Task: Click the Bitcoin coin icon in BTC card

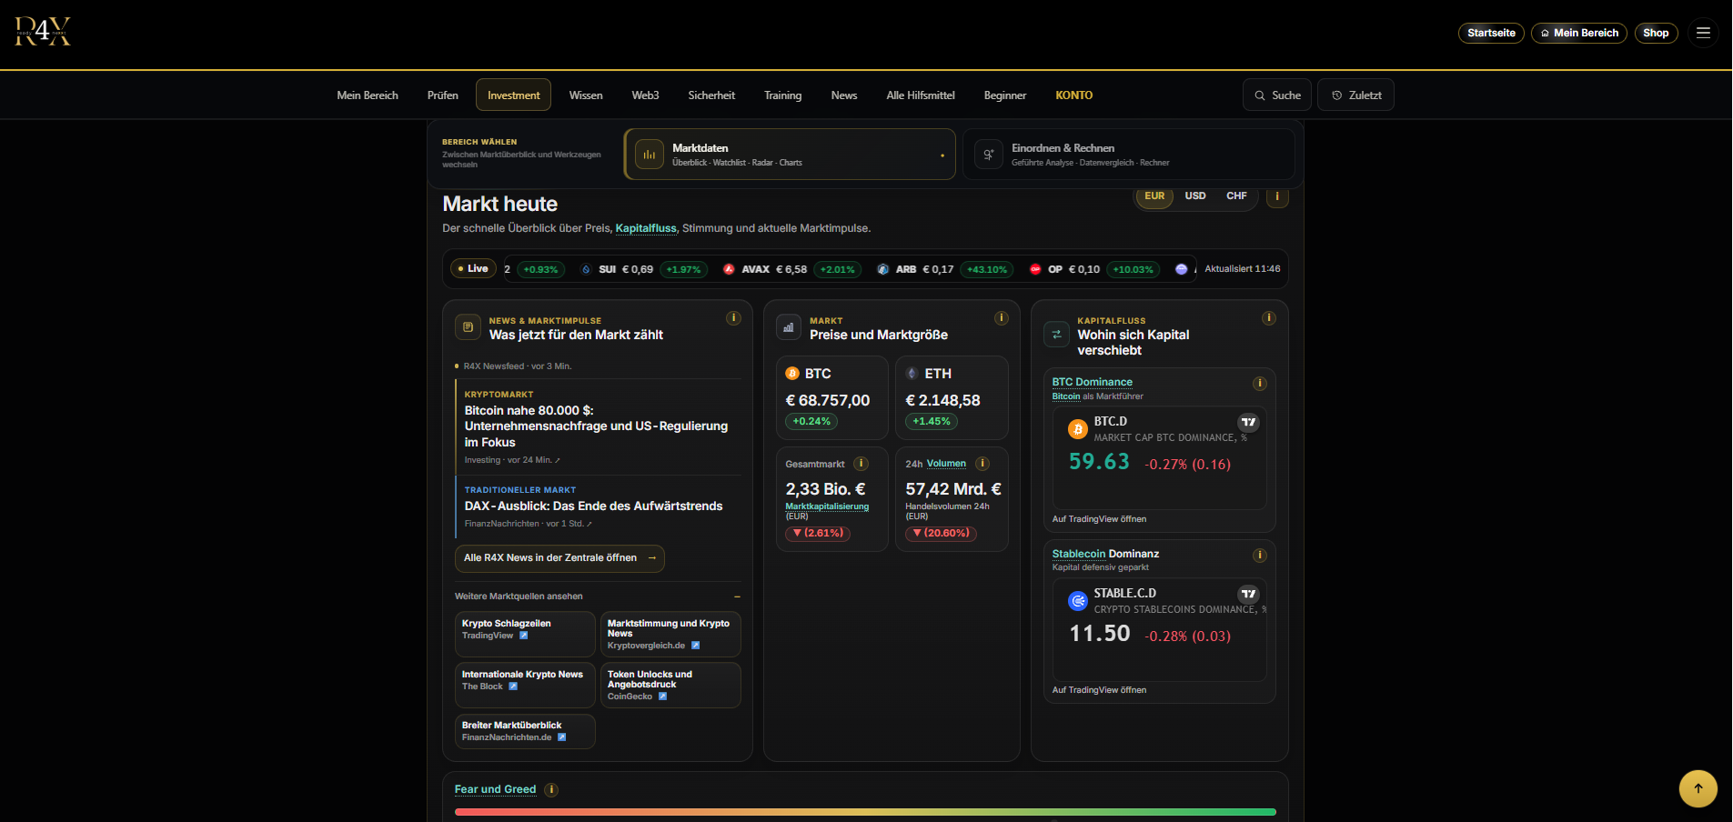Action: [792, 374]
